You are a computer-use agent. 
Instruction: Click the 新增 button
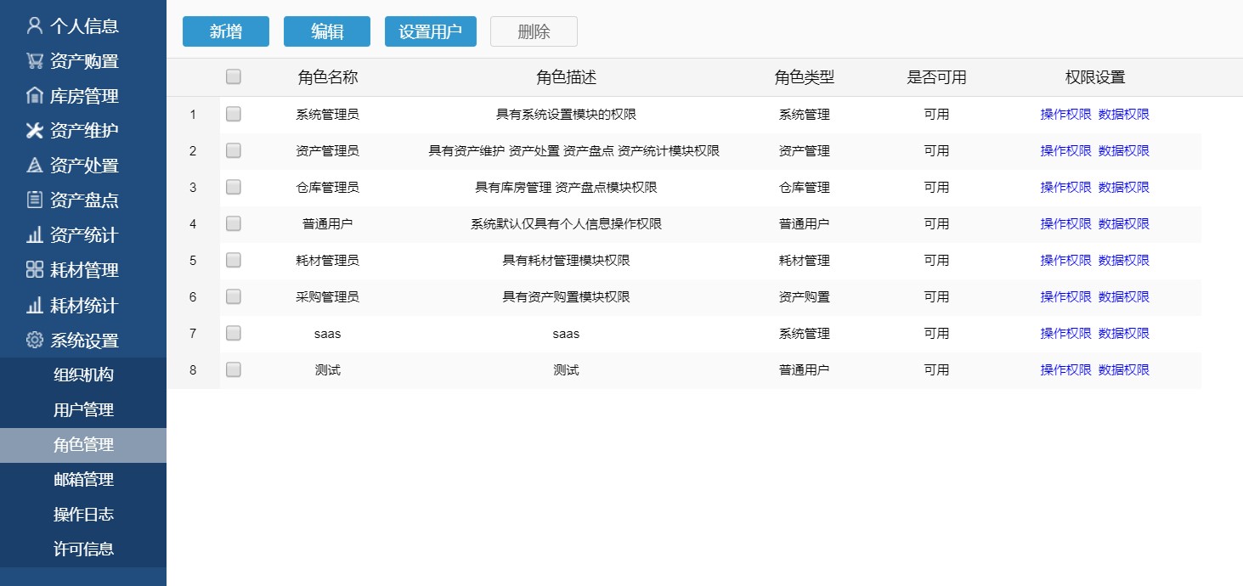[x=226, y=31]
